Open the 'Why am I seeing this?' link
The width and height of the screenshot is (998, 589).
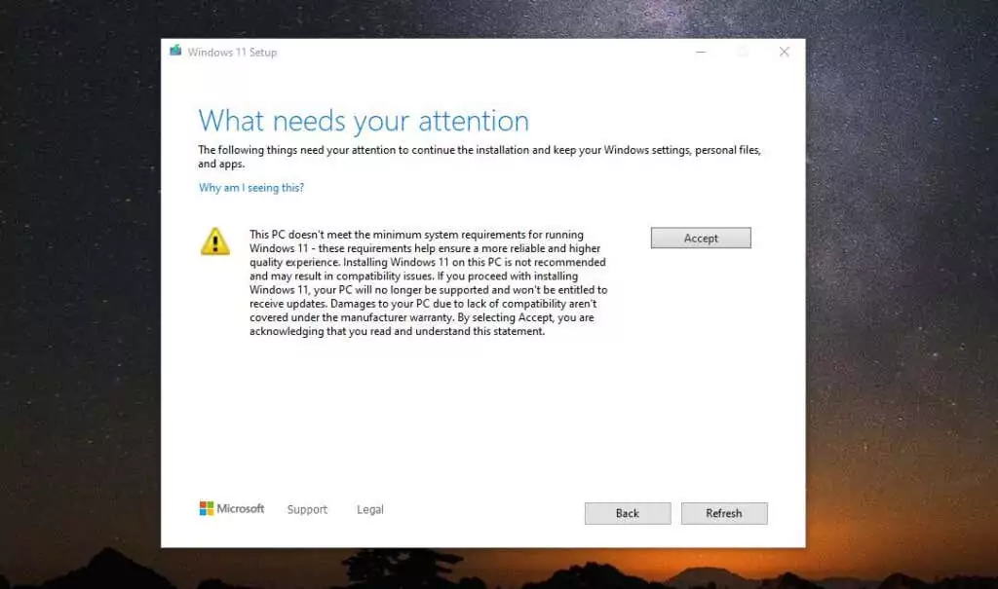click(251, 188)
